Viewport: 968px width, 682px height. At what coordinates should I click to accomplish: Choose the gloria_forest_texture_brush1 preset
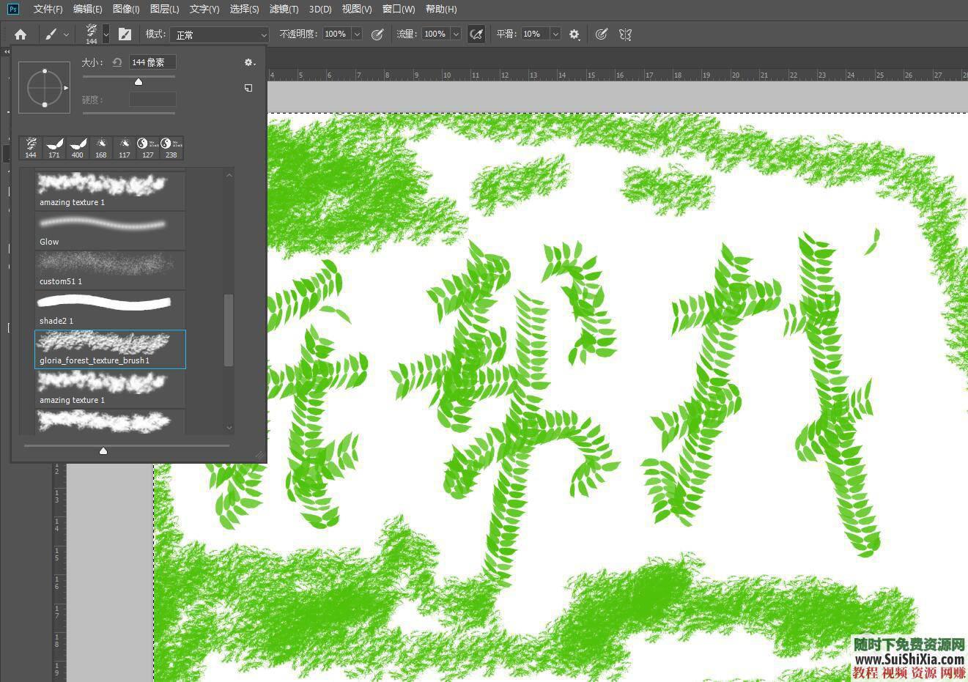coord(110,349)
